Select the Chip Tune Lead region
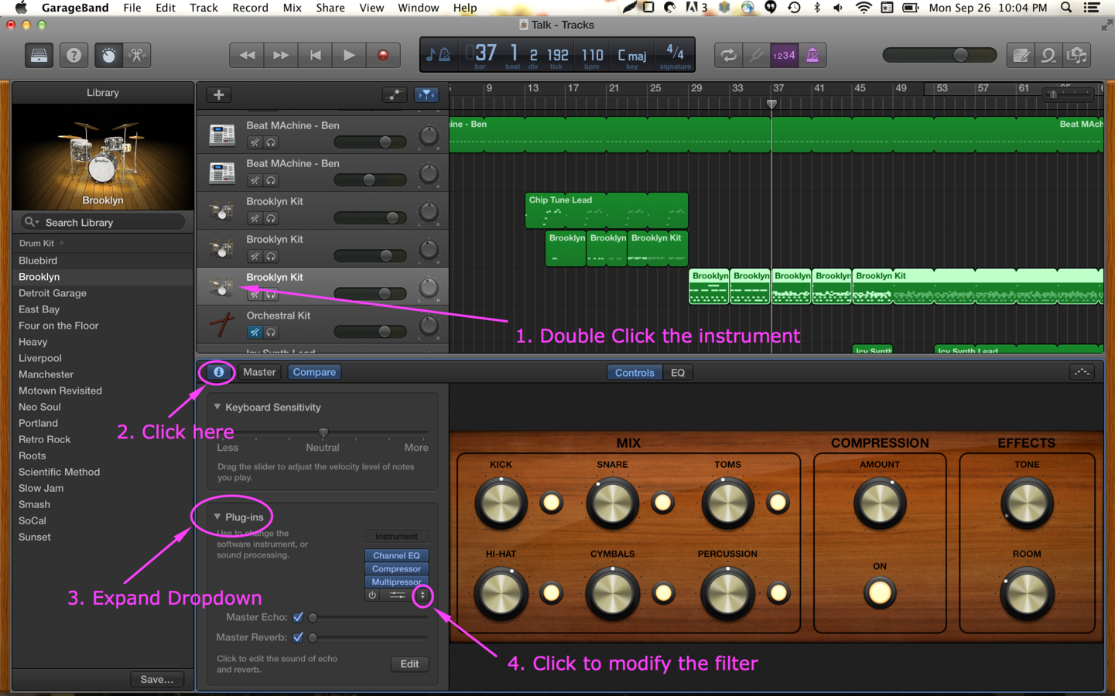Image resolution: width=1115 pixels, height=696 pixels. [x=606, y=210]
